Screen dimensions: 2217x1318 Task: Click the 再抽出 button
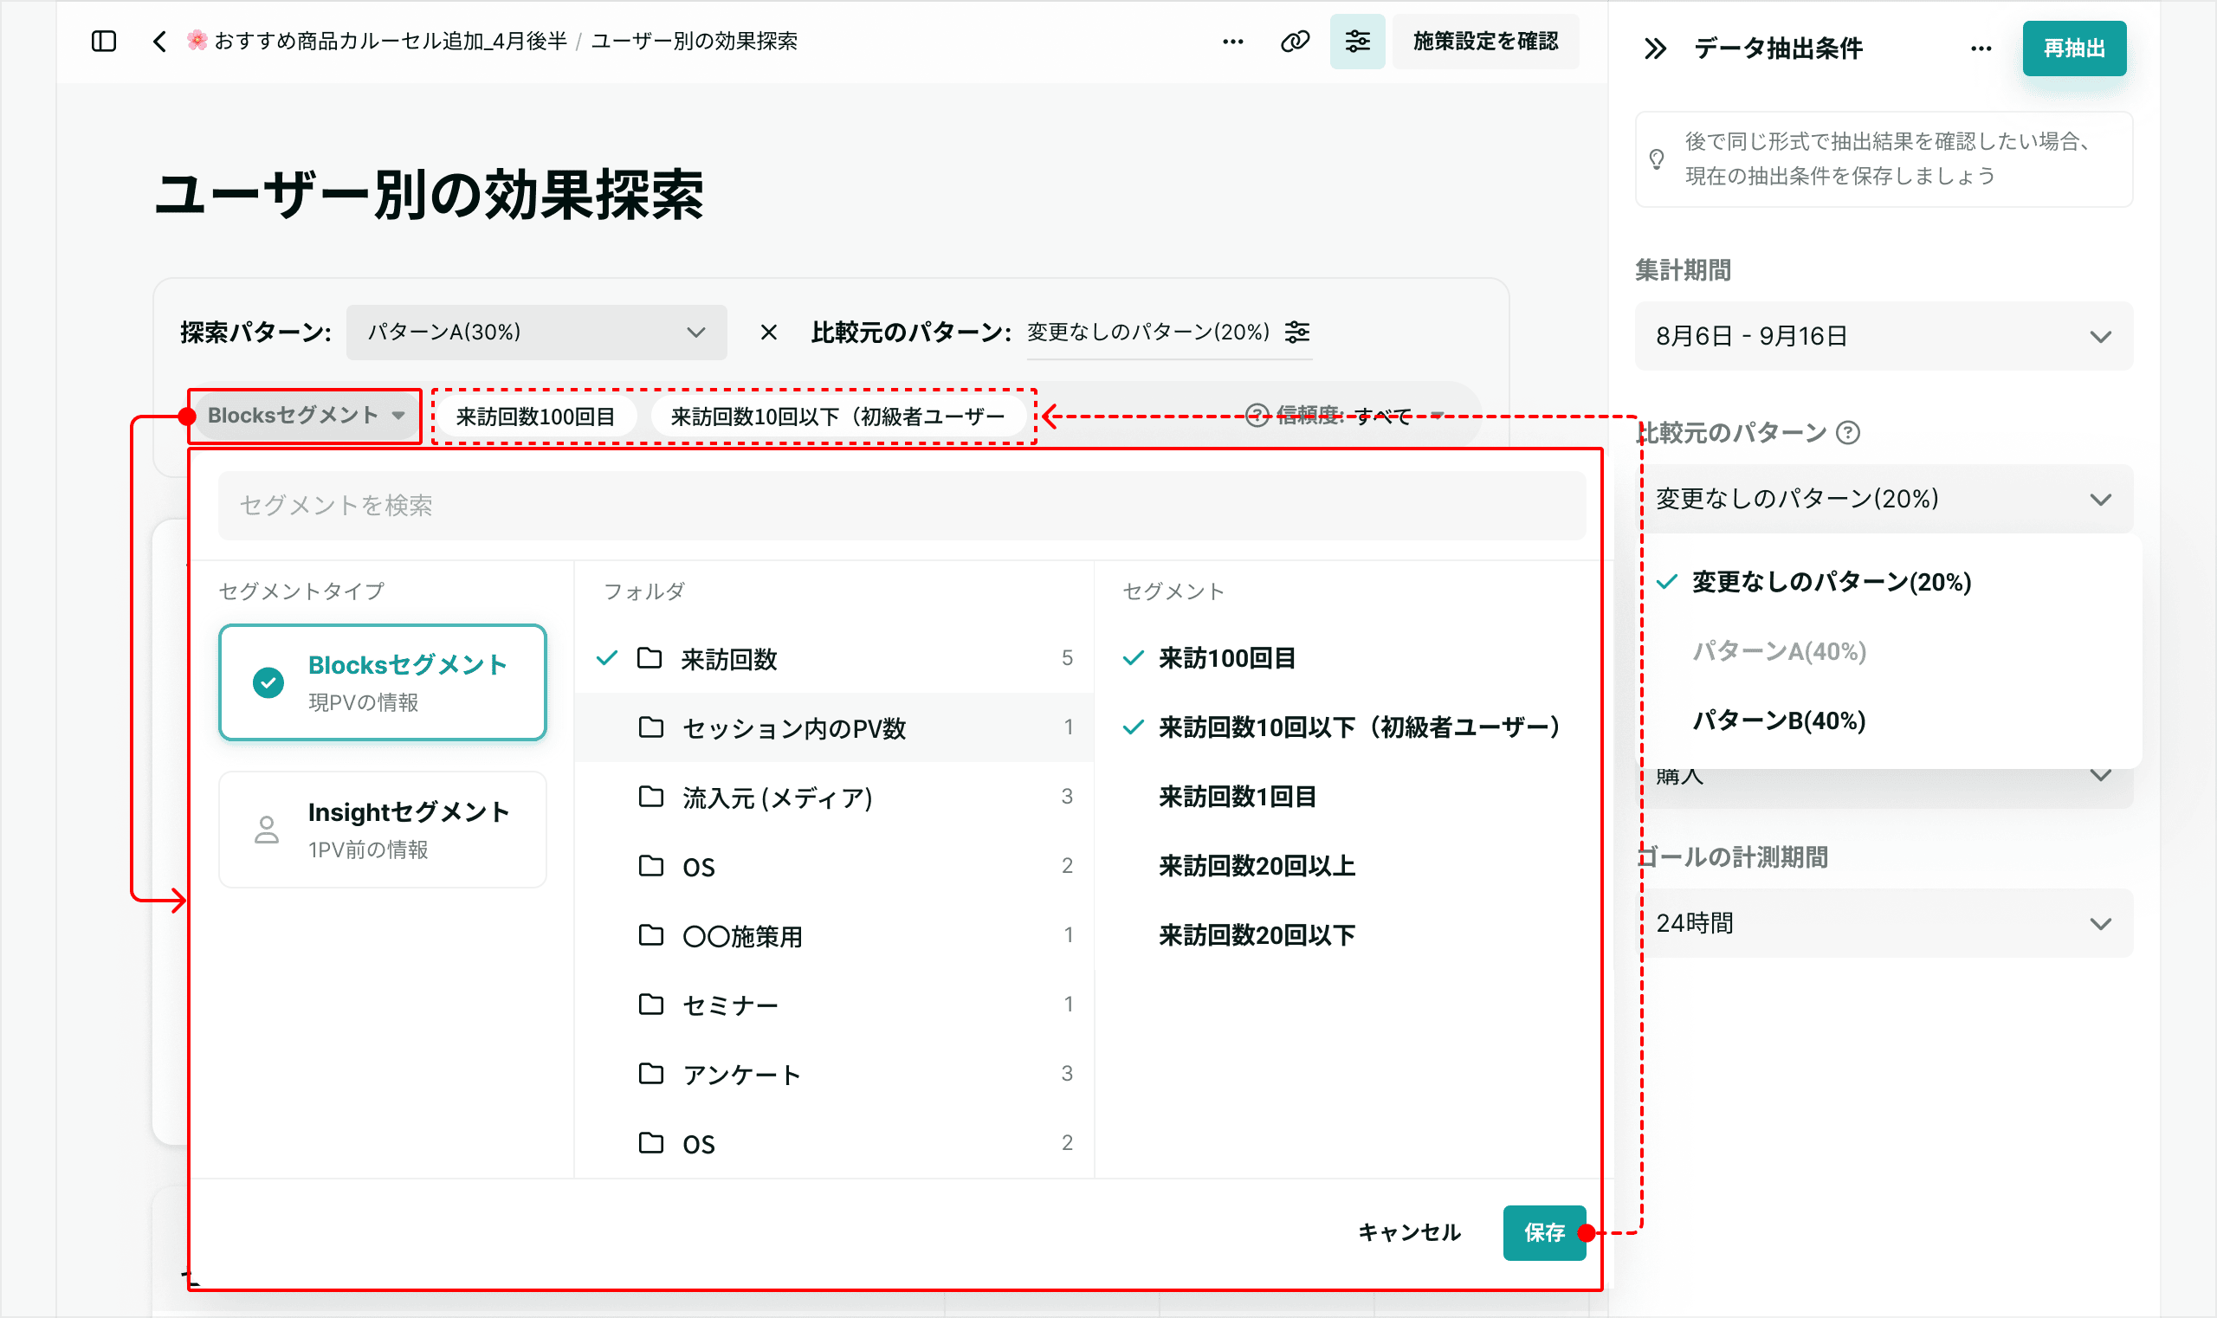pyautogui.click(x=2074, y=48)
